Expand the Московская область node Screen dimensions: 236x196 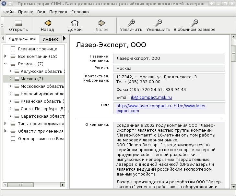[x=10, y=86]
